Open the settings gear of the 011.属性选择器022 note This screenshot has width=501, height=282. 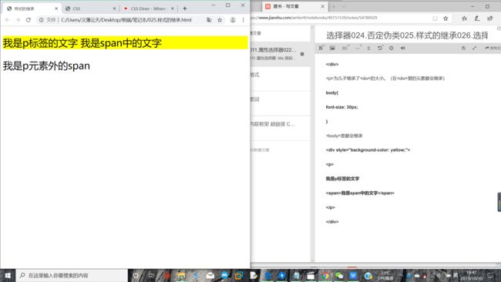pos(302,54)
